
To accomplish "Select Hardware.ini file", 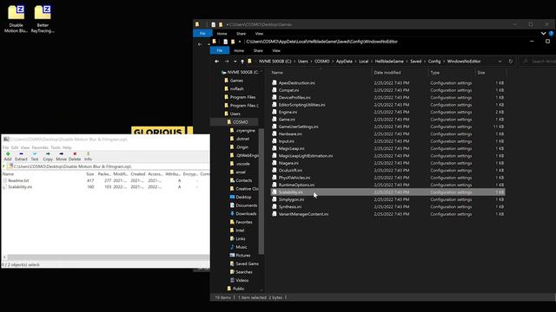I will point(290,133).
